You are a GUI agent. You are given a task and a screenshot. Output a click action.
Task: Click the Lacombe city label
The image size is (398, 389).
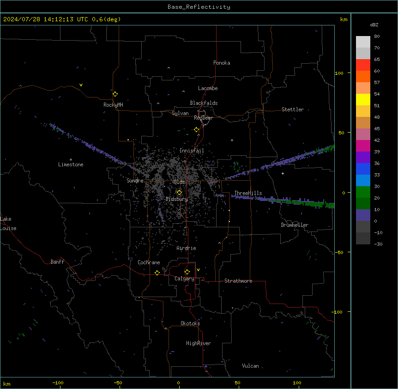(208, 88)
